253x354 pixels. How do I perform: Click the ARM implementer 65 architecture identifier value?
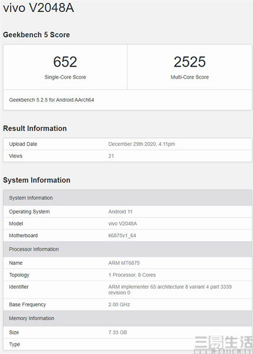coord(170,290)
